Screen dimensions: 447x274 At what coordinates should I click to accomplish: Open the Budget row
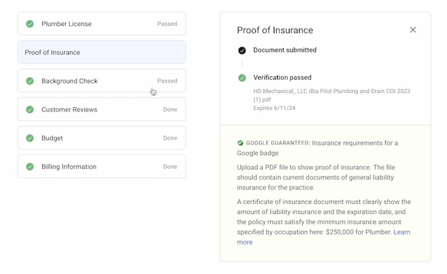pyautogui.click(x=102, y=138)
